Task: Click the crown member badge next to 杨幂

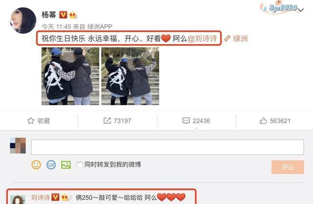Action: point(73,15)
